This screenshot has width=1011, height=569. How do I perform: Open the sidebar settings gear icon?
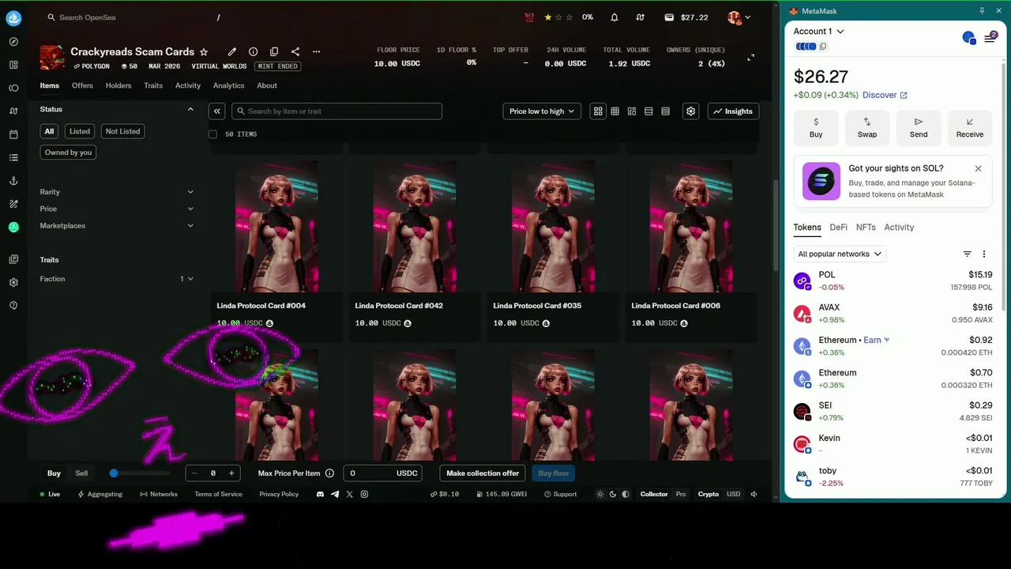13,282
